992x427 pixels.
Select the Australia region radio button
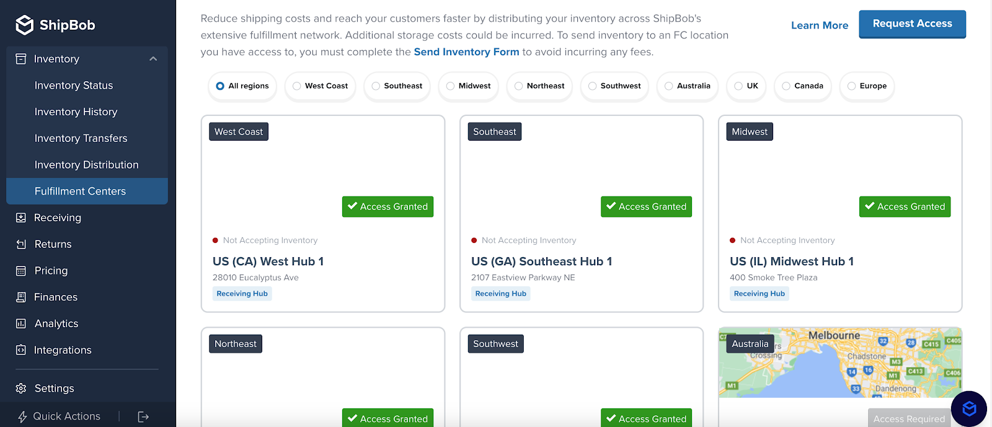669,86
